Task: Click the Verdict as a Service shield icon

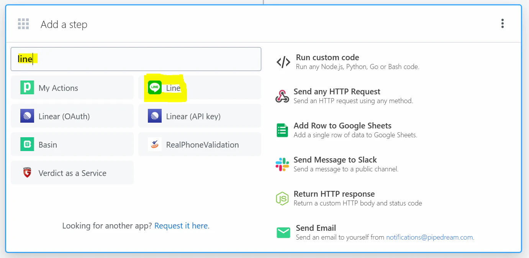Action: pos(27,173)
